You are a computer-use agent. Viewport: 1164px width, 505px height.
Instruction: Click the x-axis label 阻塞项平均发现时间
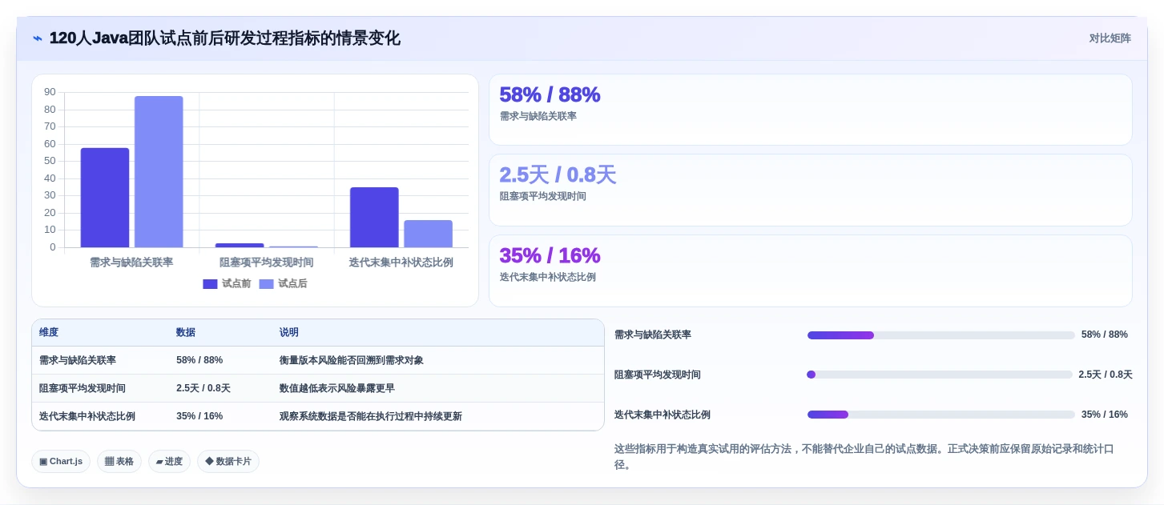(x=267, y=262)
